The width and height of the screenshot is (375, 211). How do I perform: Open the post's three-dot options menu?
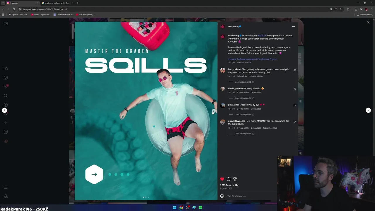pyautogui.click(x=293, y=26)
